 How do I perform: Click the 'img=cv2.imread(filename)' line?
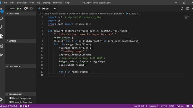76,55
